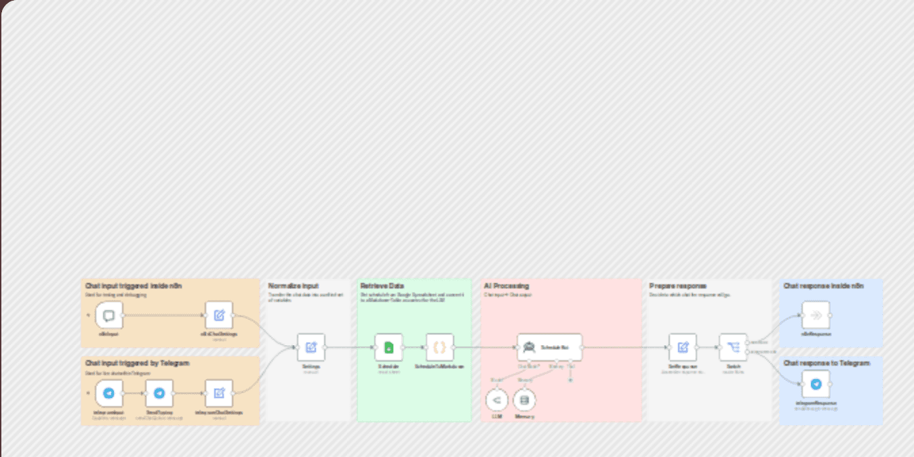The height and width of the screenshot is (457, 914).
Task: Click the 'Normalize input' sticky note heading
Action: (293, 286)
